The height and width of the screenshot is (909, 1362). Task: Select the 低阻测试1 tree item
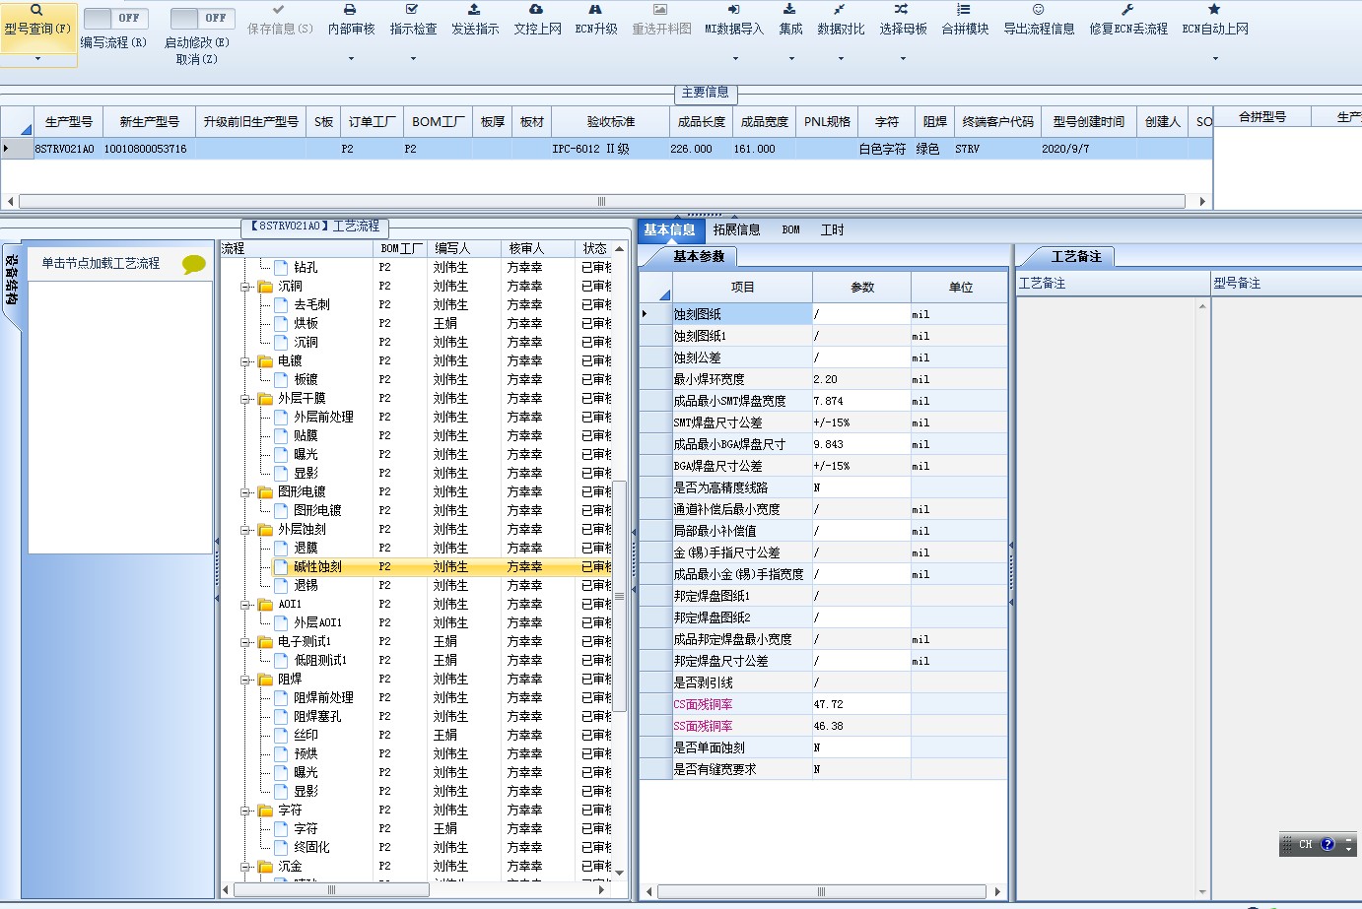tap(320, 661)
